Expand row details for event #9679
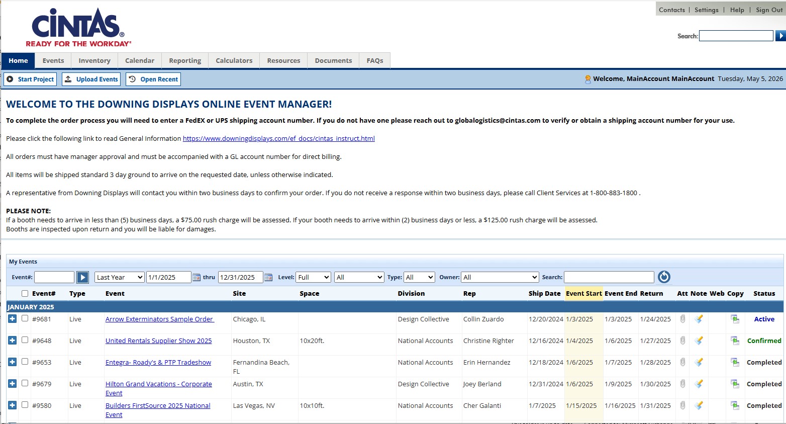Viewport: 786px width, 424px height. coord(13,383)
